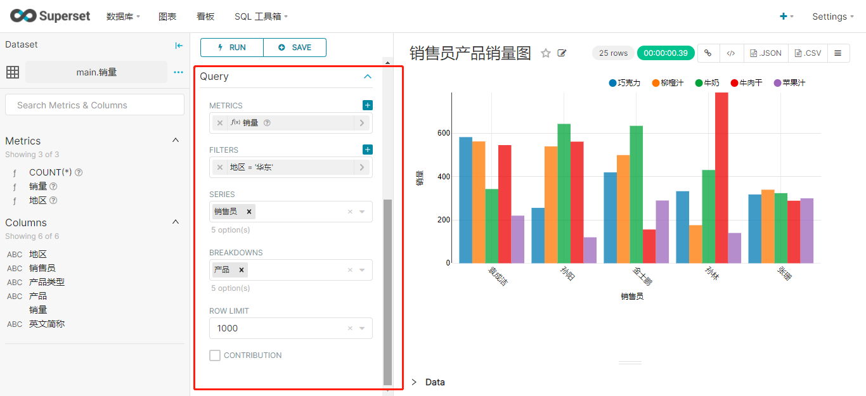Click the SAVE button
Viewport: 866px width, 396px height.
(295, 48)
